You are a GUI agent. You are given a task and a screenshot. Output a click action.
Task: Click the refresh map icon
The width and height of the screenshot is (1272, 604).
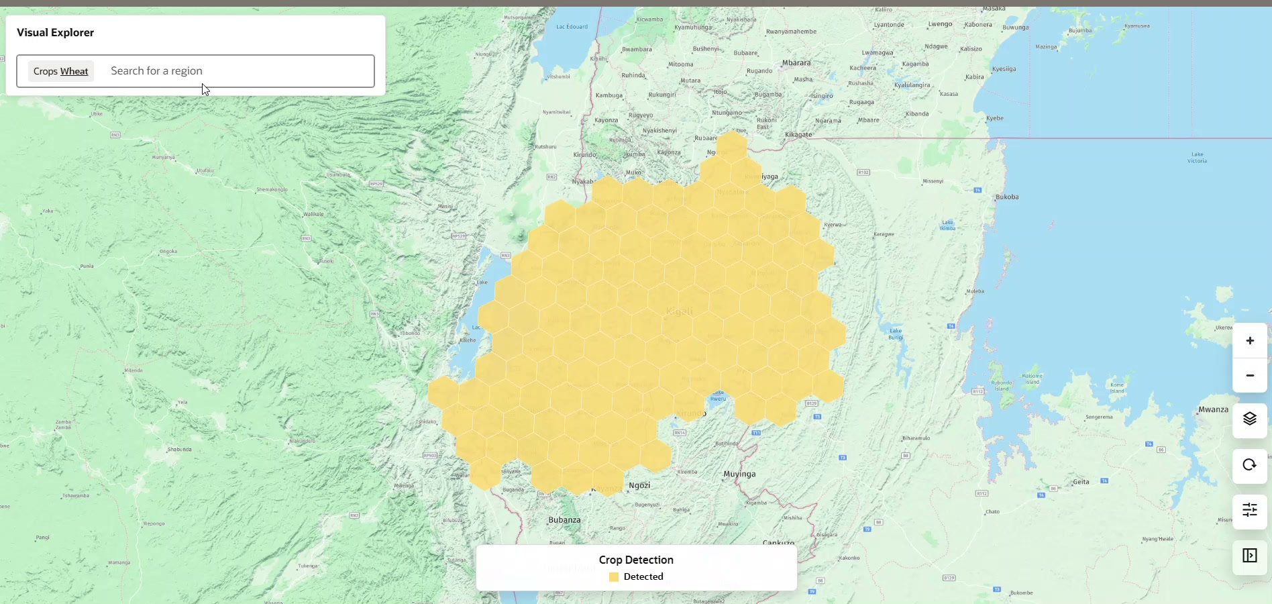pyautogui.click(x=1249, y=465)
